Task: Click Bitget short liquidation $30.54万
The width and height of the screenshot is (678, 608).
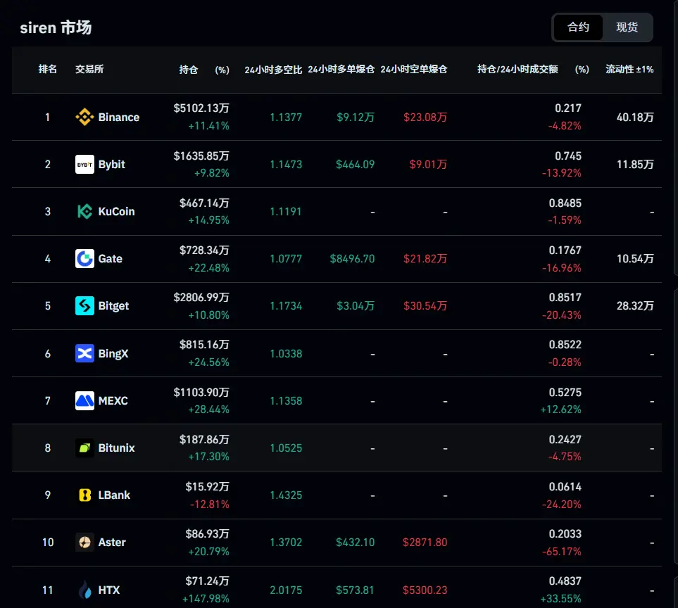Action: coord(425,306)
